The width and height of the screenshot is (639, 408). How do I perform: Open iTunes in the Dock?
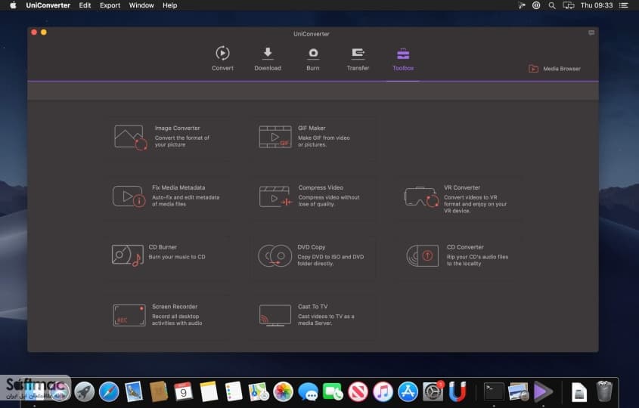coord(383,392)
